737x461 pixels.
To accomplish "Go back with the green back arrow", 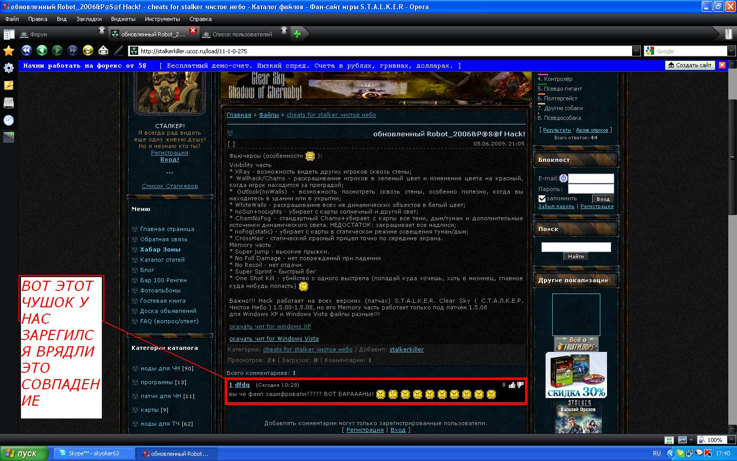I will [42, 50].
